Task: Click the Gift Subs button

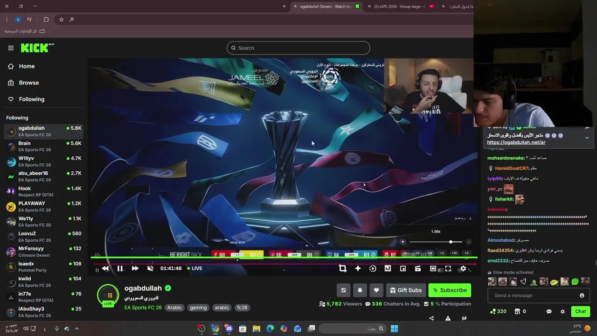Action: pyautogui.click(x=406, y=290)
